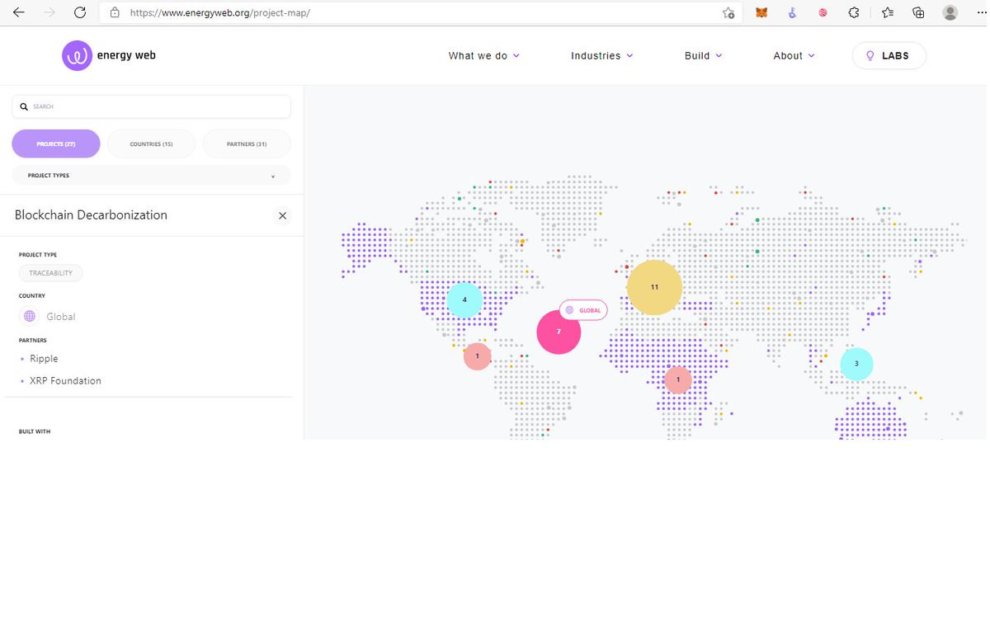Open the What we do menu
This screenshot has width=990, height=631.
(x=484, y=56)
